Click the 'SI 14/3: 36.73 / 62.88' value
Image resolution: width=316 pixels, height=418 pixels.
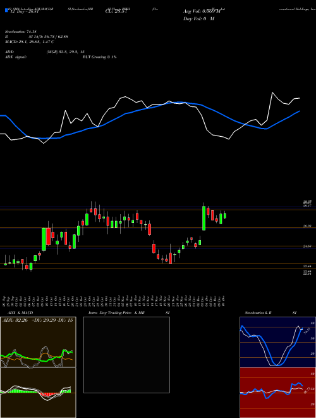tap(49, 37)
